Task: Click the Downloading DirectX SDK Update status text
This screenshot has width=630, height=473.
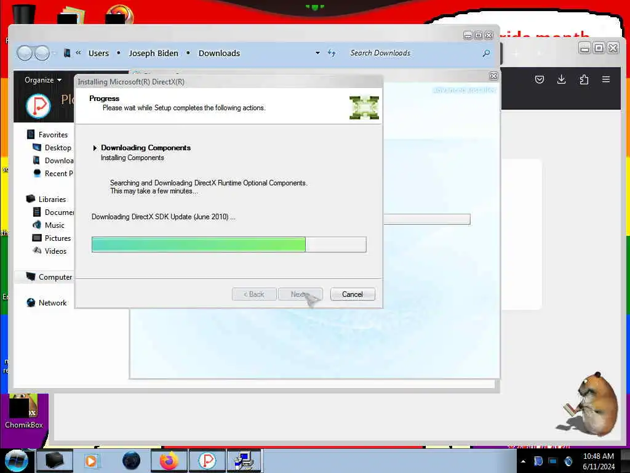Action: (164, 217)
